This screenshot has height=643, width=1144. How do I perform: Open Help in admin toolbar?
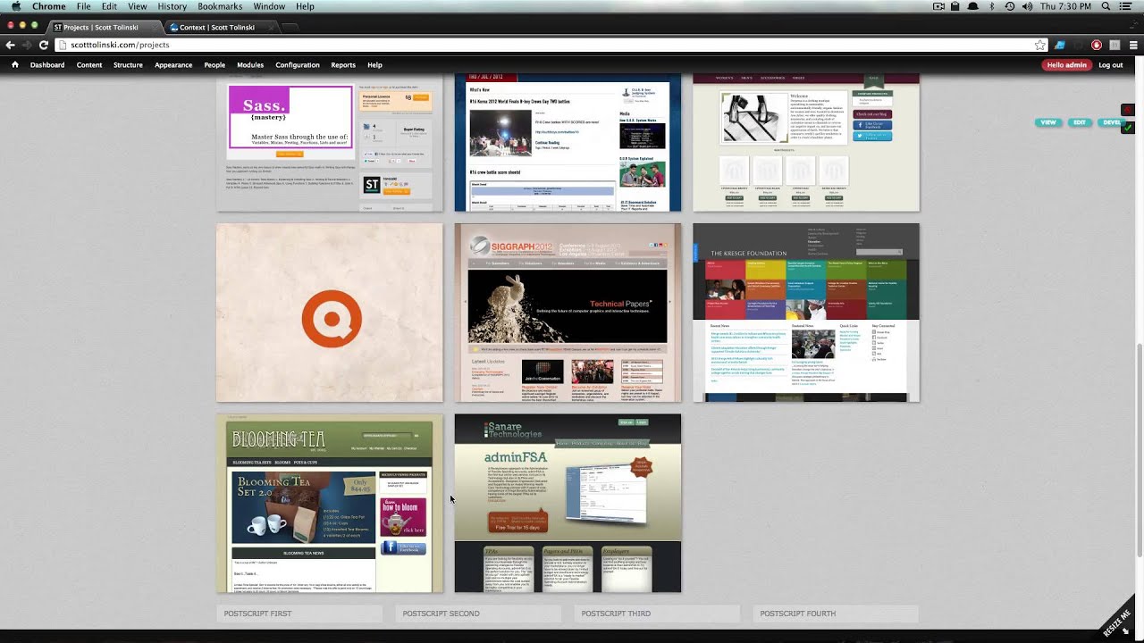pos(374,65)
